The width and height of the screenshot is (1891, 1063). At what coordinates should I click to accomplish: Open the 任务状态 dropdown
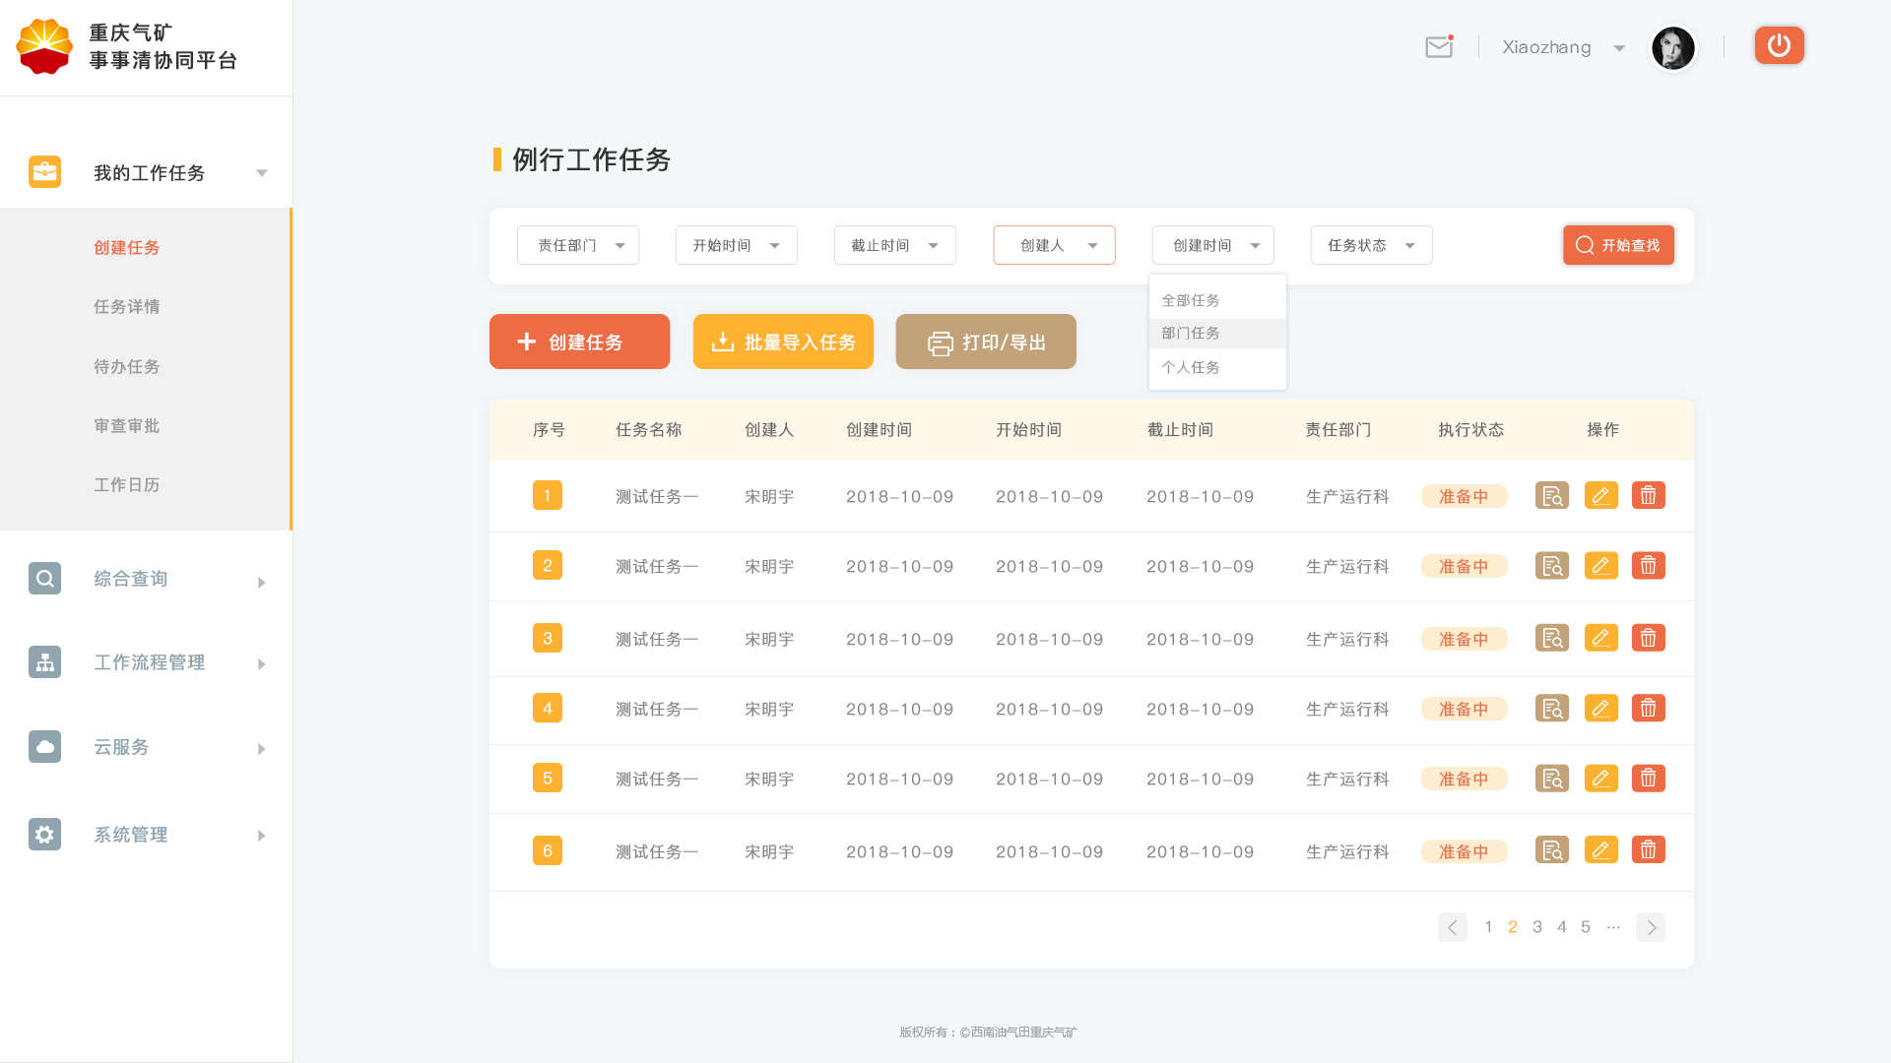[x=1371, y=245]
